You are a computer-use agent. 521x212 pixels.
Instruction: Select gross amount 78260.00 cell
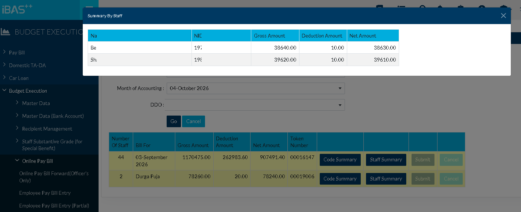[x=194, y=179]
